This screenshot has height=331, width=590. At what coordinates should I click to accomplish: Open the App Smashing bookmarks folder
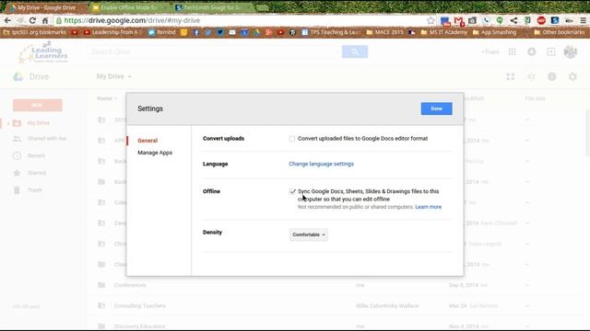pyautogui.click(x=494, y=32)
